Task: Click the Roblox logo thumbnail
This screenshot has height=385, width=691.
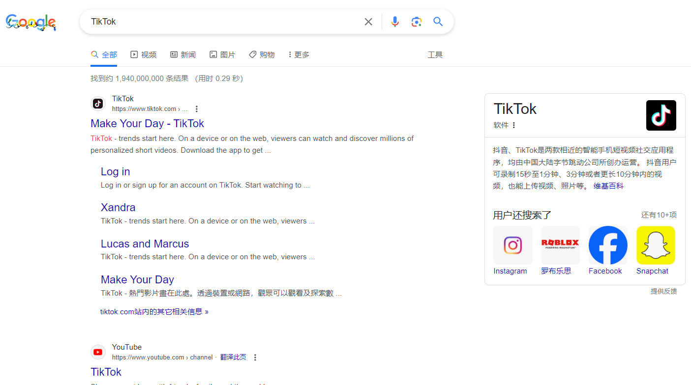Action: 560,245
